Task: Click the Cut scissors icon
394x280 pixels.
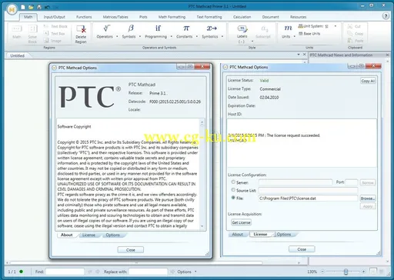Action: coord(350,26)
